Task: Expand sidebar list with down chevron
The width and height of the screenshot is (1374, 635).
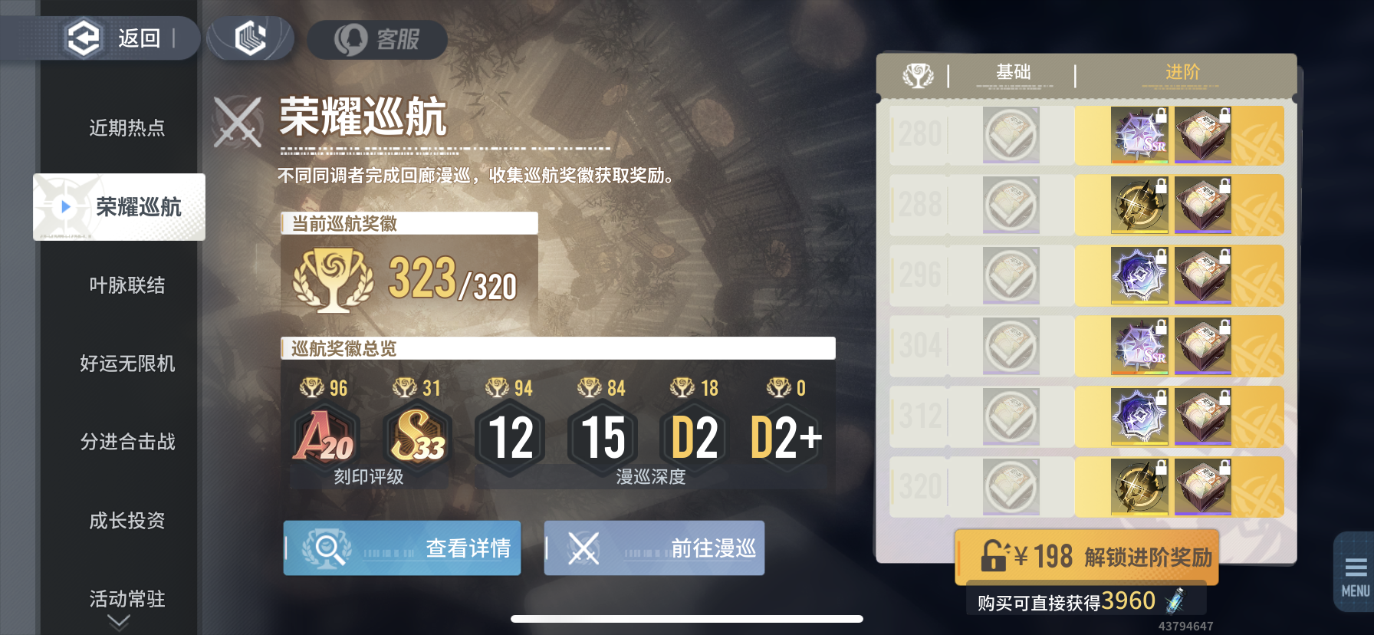Action: (x=119, y=622)
